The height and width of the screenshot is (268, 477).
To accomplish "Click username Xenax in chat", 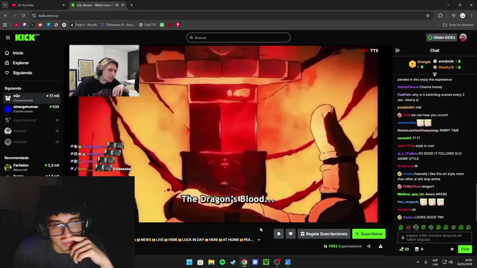I will coord(408,217).
